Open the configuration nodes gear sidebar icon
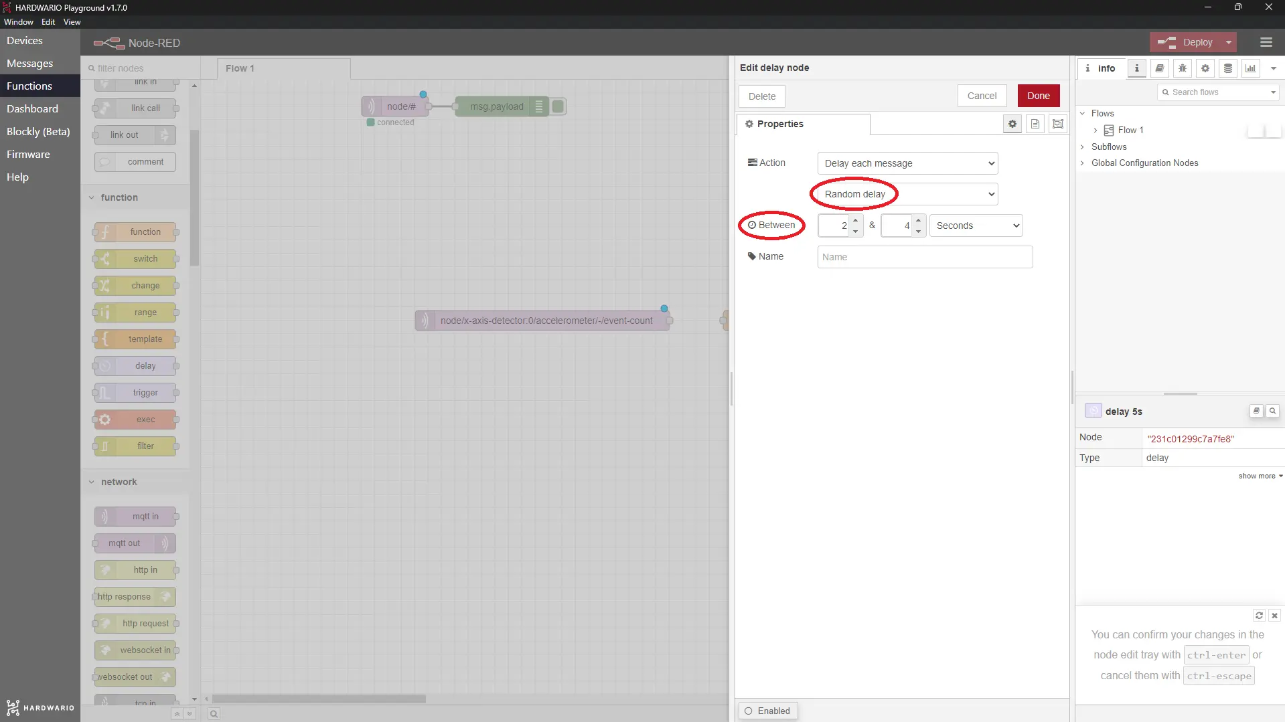 click(1205, 68)
